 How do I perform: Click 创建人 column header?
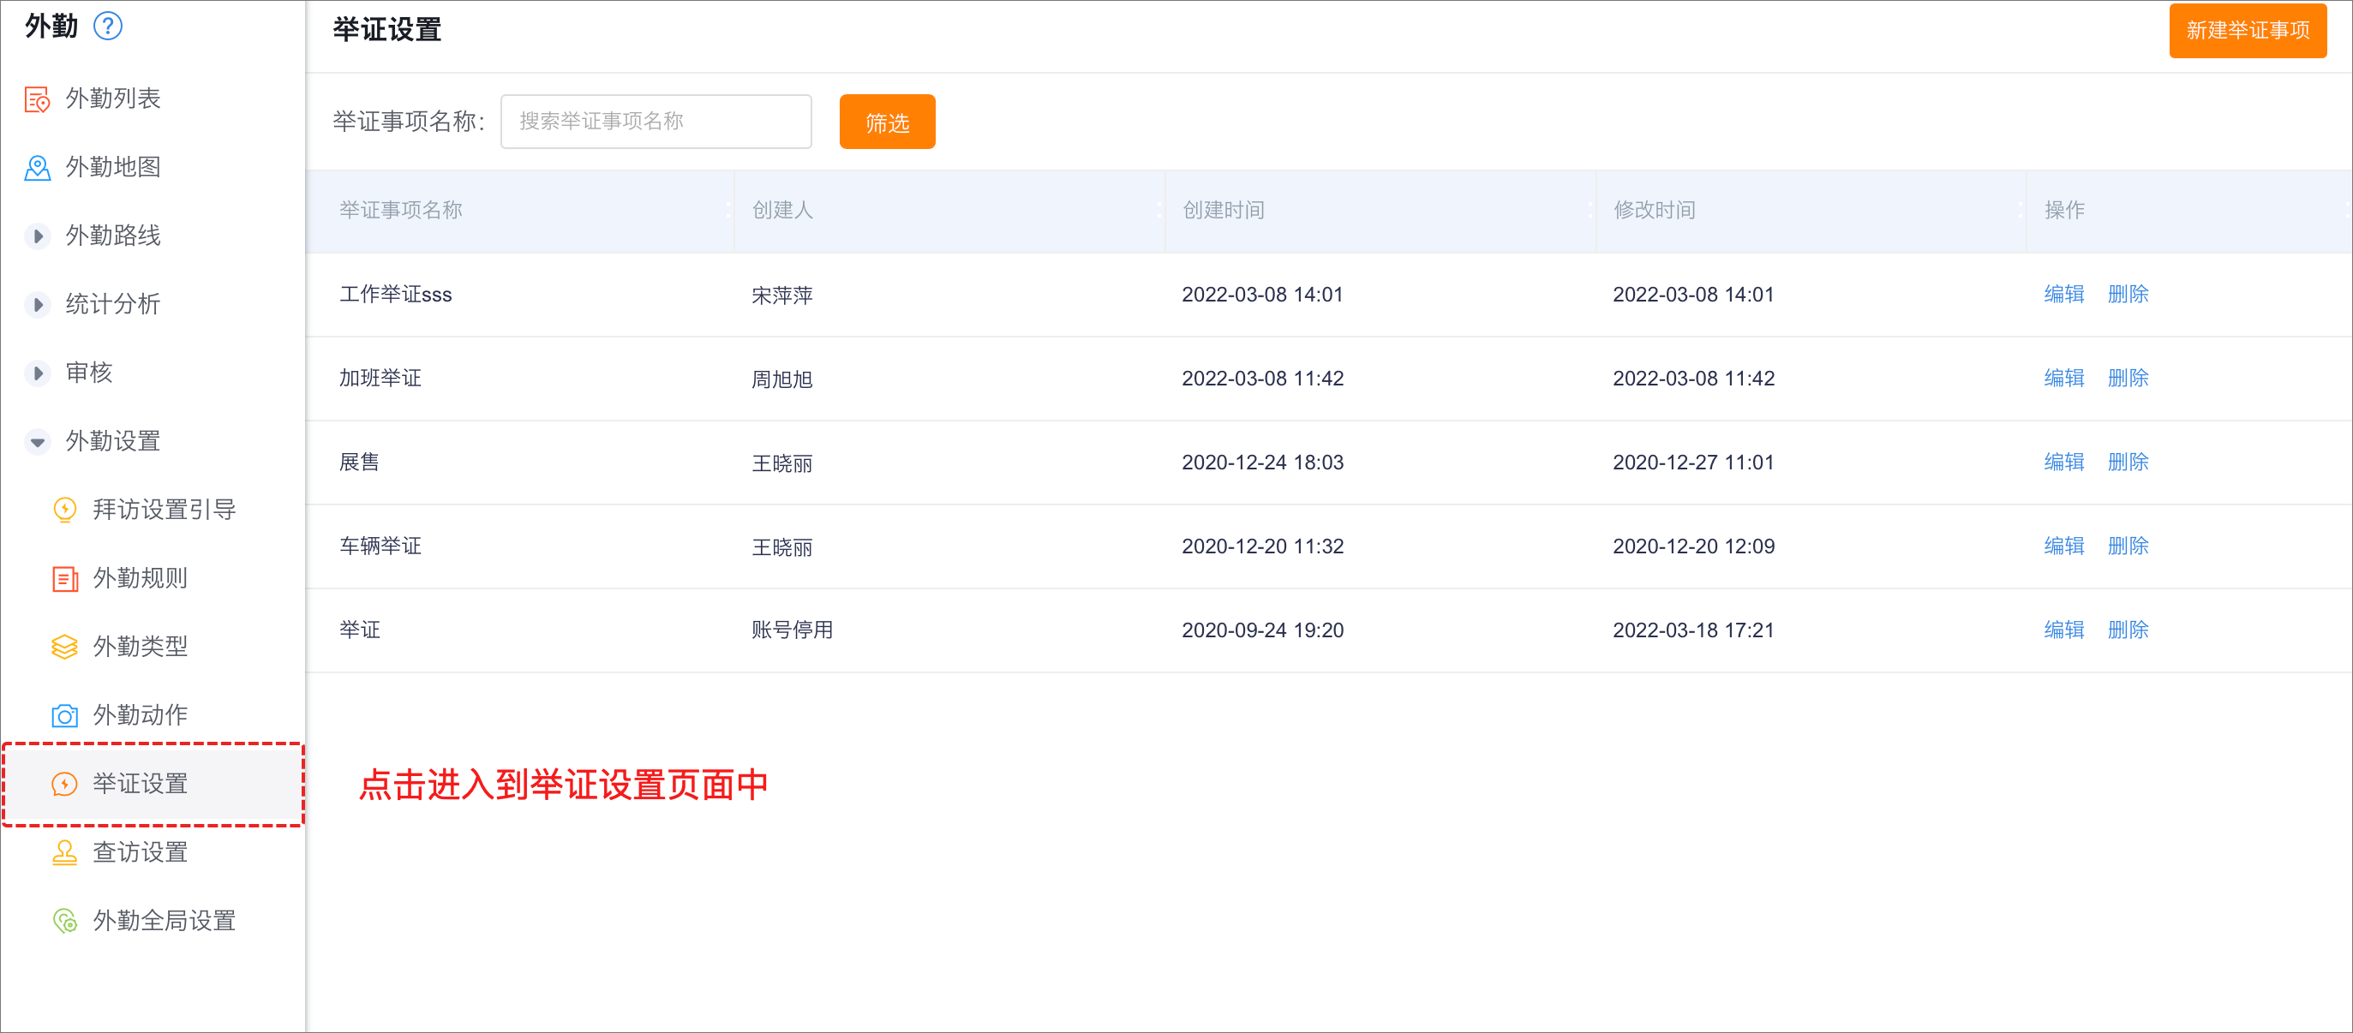pos(781,210)
